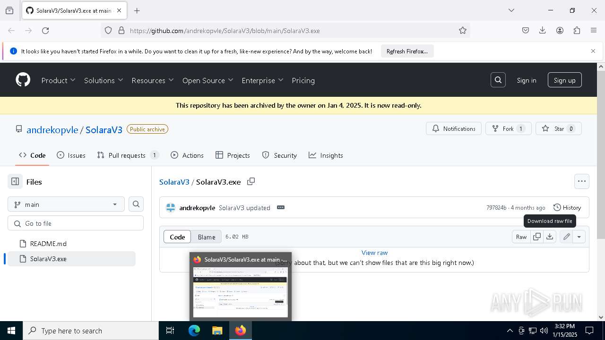Click the GitHub logo icon
The image size is (605, 340).
click(x=23, y=80)
